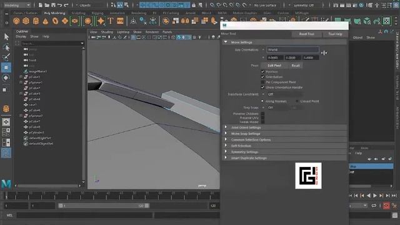Switch to the single perspective view layout

point(6,122)
